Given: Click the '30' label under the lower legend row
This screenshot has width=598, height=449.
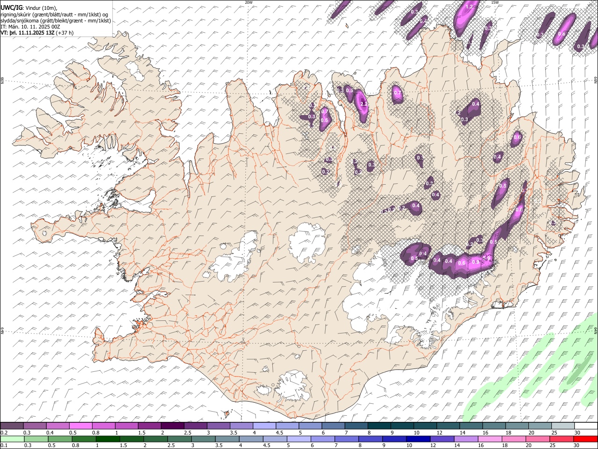Looking at the screenshot, I should point(576,446).
